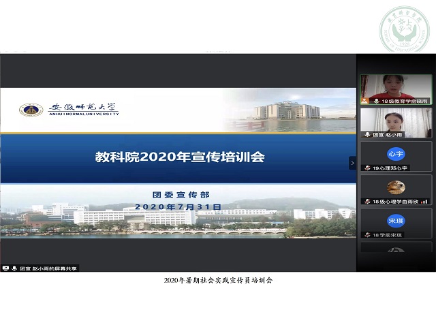Collapse the participant panel with the chevron arrow
The width and height of the screenshot is (436, 327).
click(352, 163)
